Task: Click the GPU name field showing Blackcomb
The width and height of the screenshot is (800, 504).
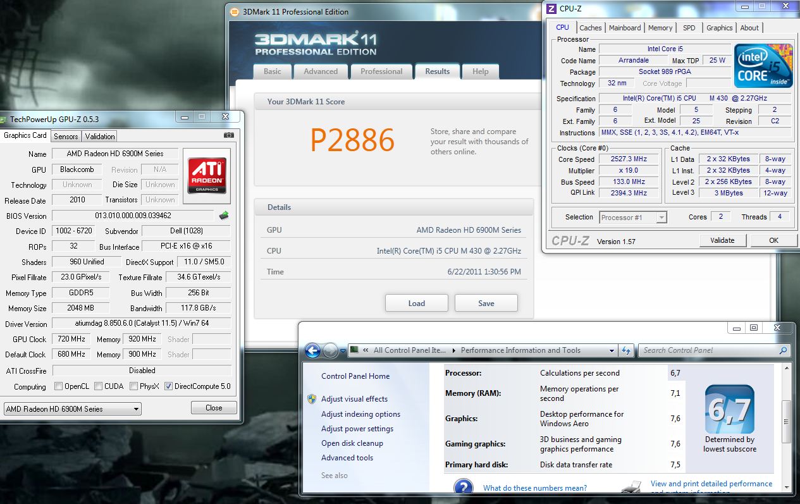Action: (77, 169)
